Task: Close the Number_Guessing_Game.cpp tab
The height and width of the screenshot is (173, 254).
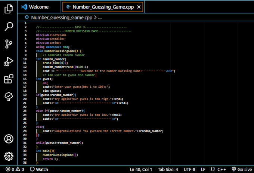Action: click(139, 7)
